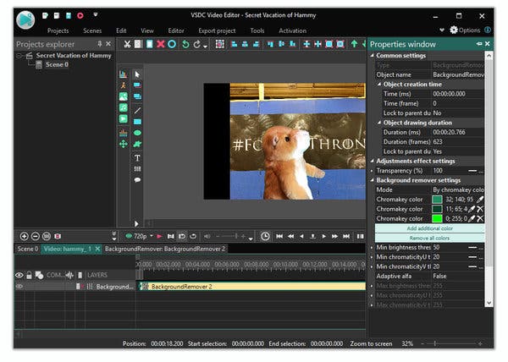Collapse the Object drawing duration group
This screenshot has height=362, width=508.
pyautogui.click(x=379, y=123)
